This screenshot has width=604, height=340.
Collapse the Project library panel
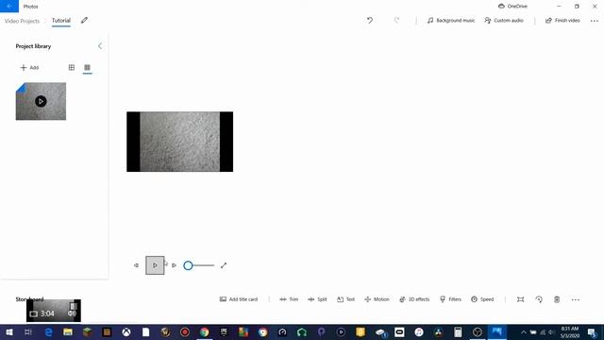[100, 46]
